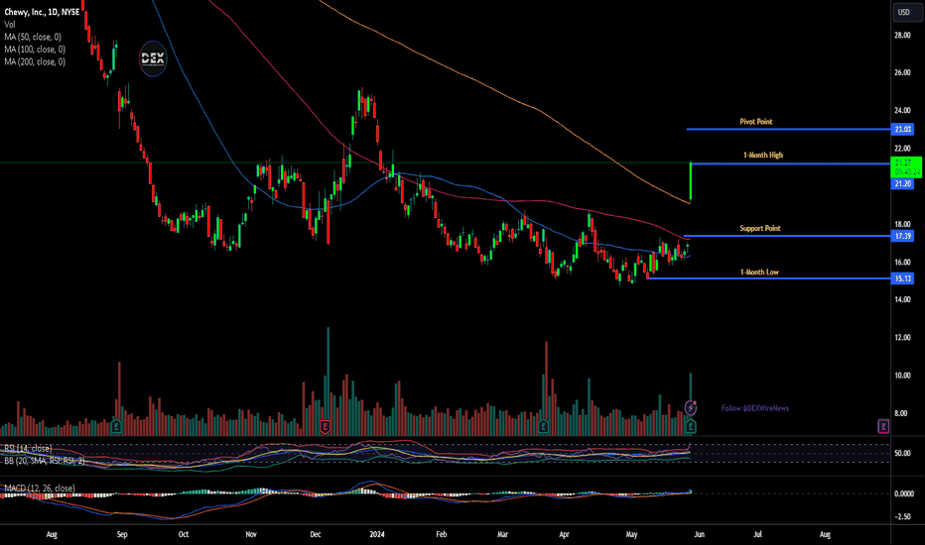
Task: Select the RSI (14, close) legend
Action: pyautogui.click(x=28, y=448)
